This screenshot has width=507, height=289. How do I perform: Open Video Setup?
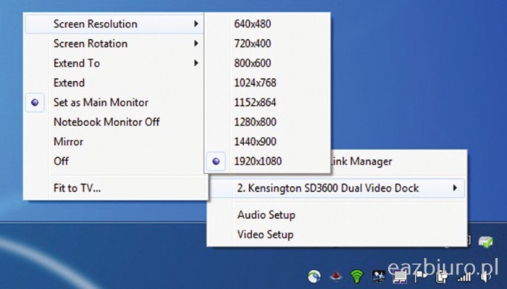click(337, 235)
